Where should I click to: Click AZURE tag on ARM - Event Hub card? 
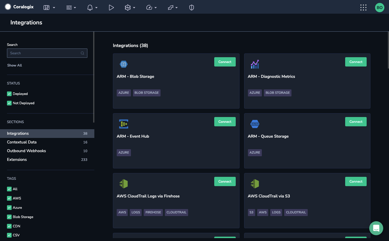click(124, 153)
